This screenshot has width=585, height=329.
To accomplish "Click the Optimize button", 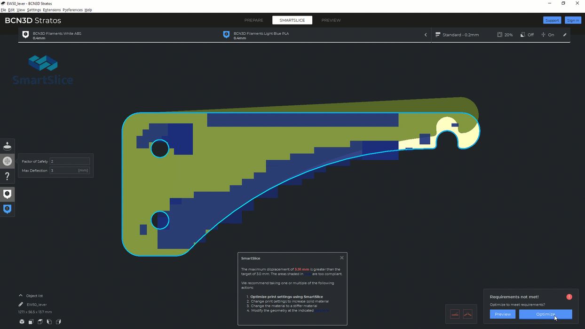I will click(545, 314).
